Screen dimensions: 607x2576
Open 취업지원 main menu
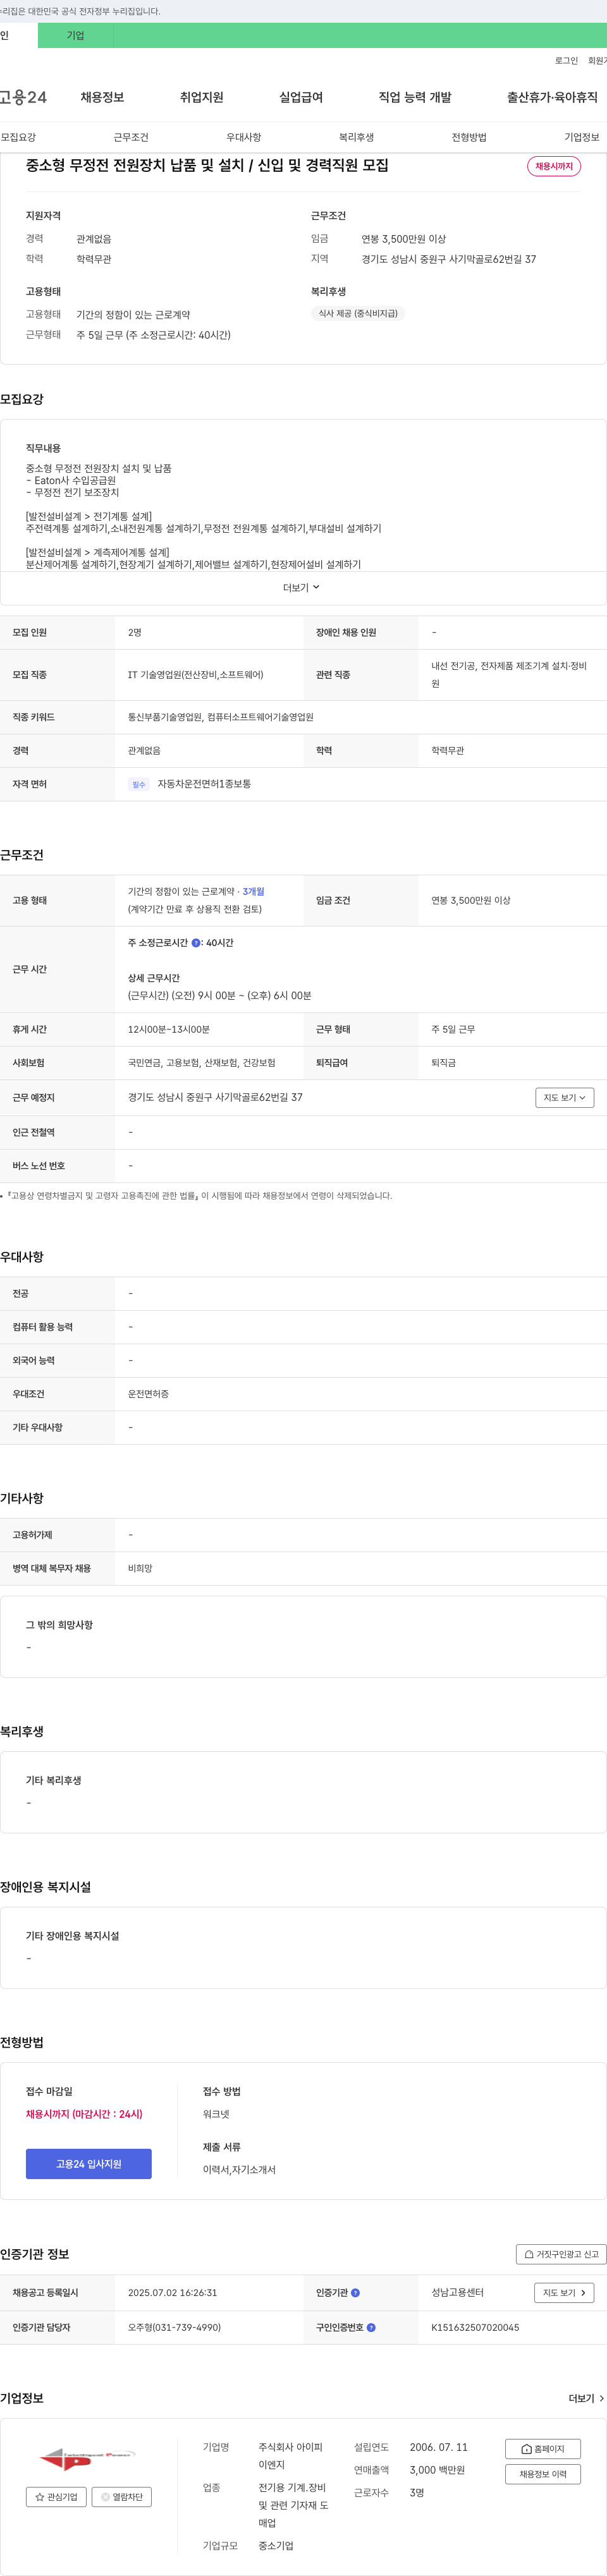point(201,97)
